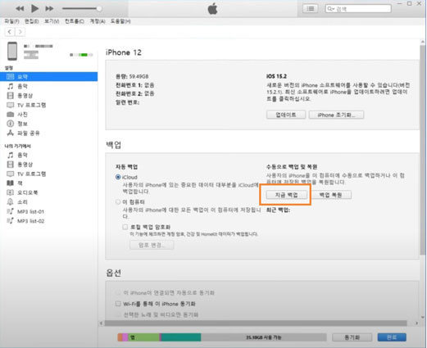Toggle 이 iPhone이 연결되면 자동으로 동기화 checkbox

pos(118,292)
